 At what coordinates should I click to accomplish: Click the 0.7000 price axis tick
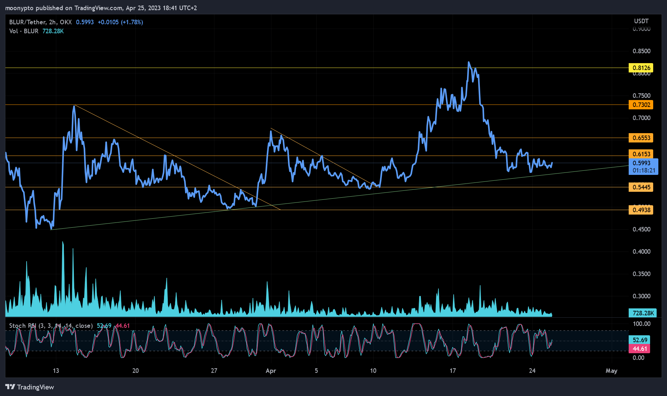[x=641, y=118]
